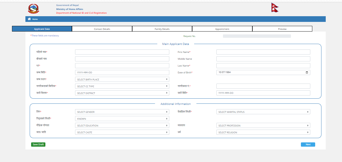Viewport: 342px width, 162px height.
Task: Focus the First Name input field
Action: tap(263, 52)
